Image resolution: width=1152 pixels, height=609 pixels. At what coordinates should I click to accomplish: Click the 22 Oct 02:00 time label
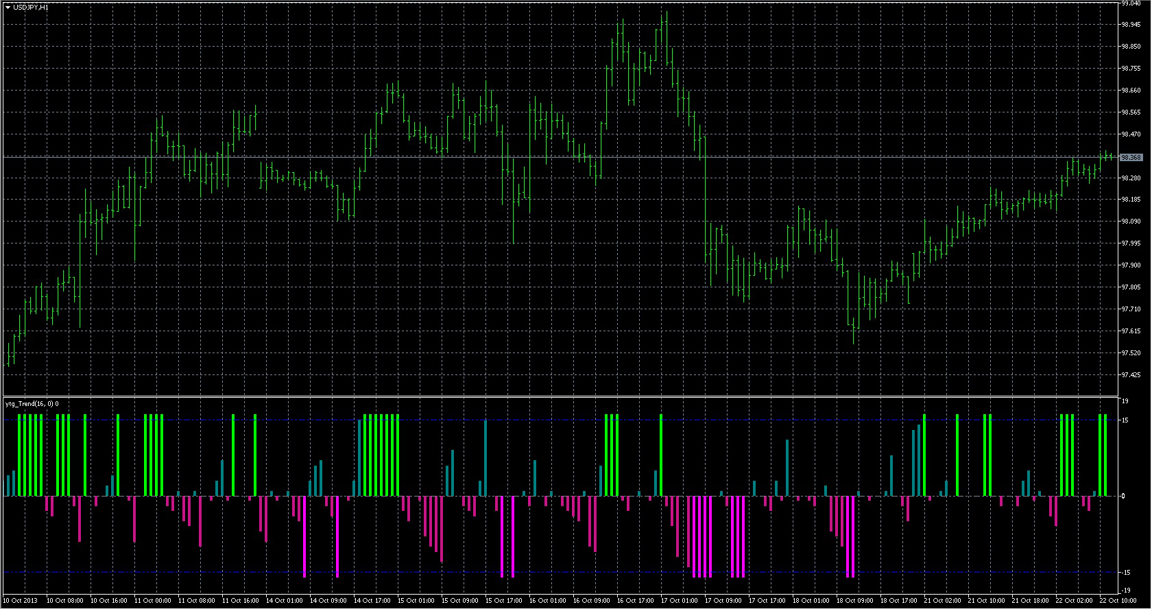(1075, 601)
